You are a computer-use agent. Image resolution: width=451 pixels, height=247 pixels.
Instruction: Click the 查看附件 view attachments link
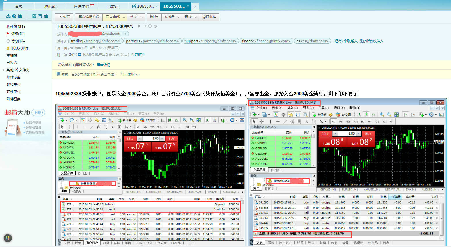point(138,55)
